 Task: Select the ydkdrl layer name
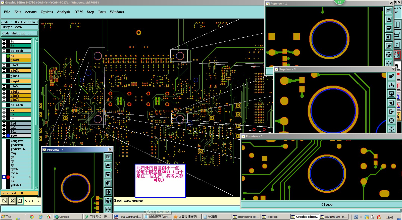20,185
